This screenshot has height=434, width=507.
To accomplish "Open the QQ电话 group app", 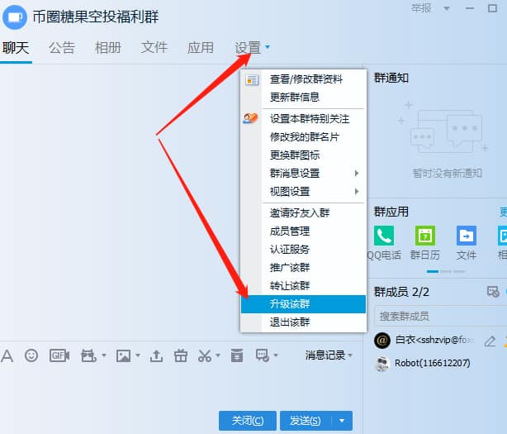I will (x=384, y=236).
